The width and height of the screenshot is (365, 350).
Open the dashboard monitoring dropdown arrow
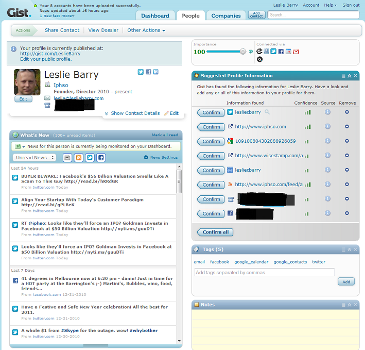point(24,146)
